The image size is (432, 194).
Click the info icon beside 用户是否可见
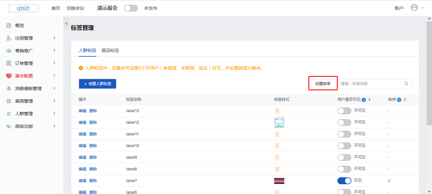coord(364,100)
